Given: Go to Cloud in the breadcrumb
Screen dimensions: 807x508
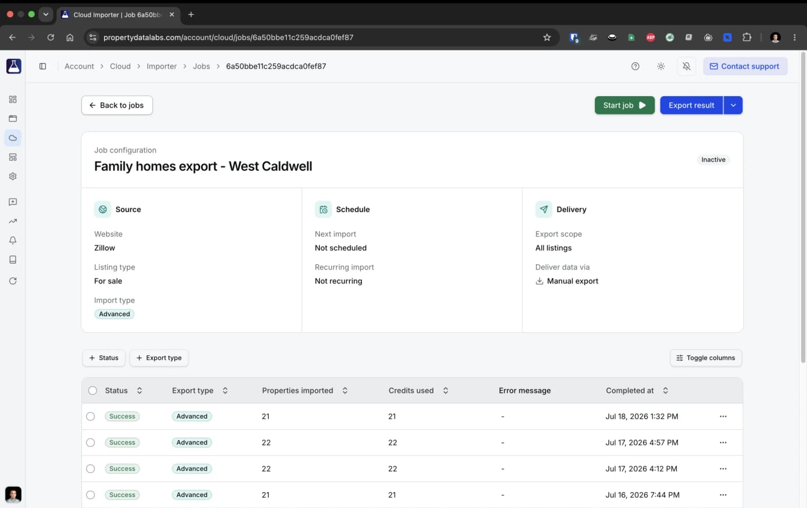Looking at the screenshot, I should (120, 66).
